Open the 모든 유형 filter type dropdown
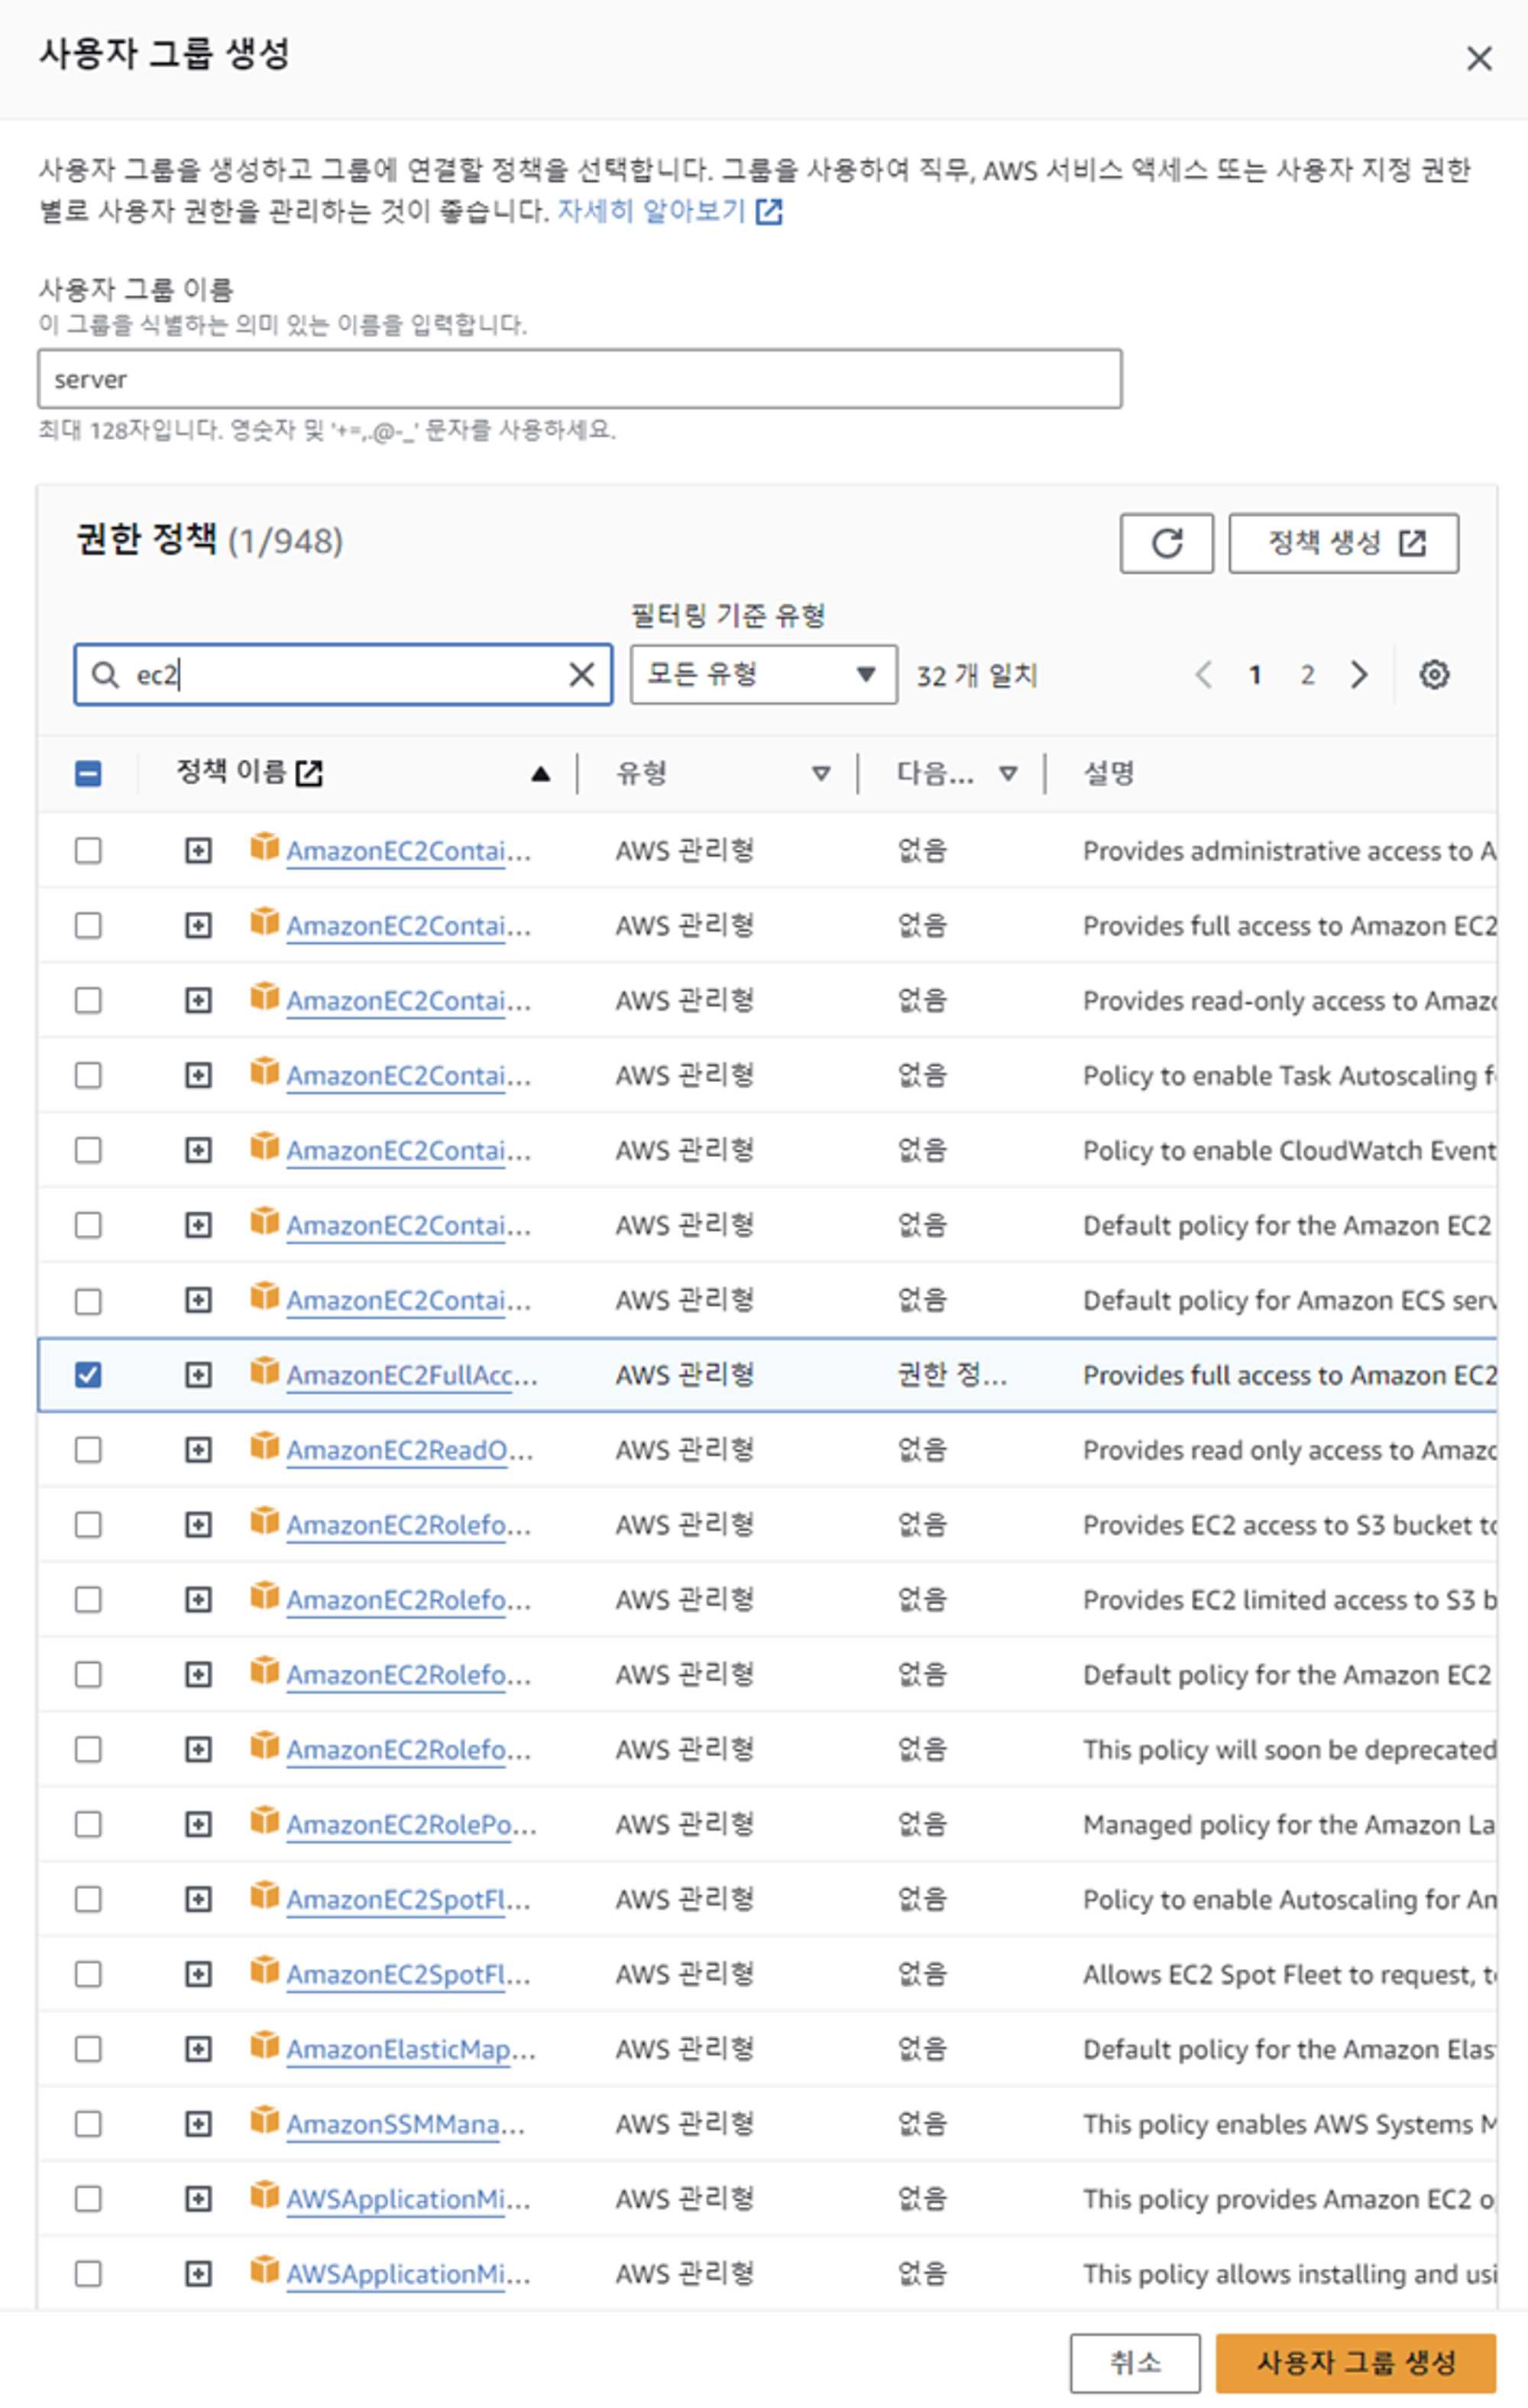This screenshot has width=1528, height=2408. tap(763, 675)
